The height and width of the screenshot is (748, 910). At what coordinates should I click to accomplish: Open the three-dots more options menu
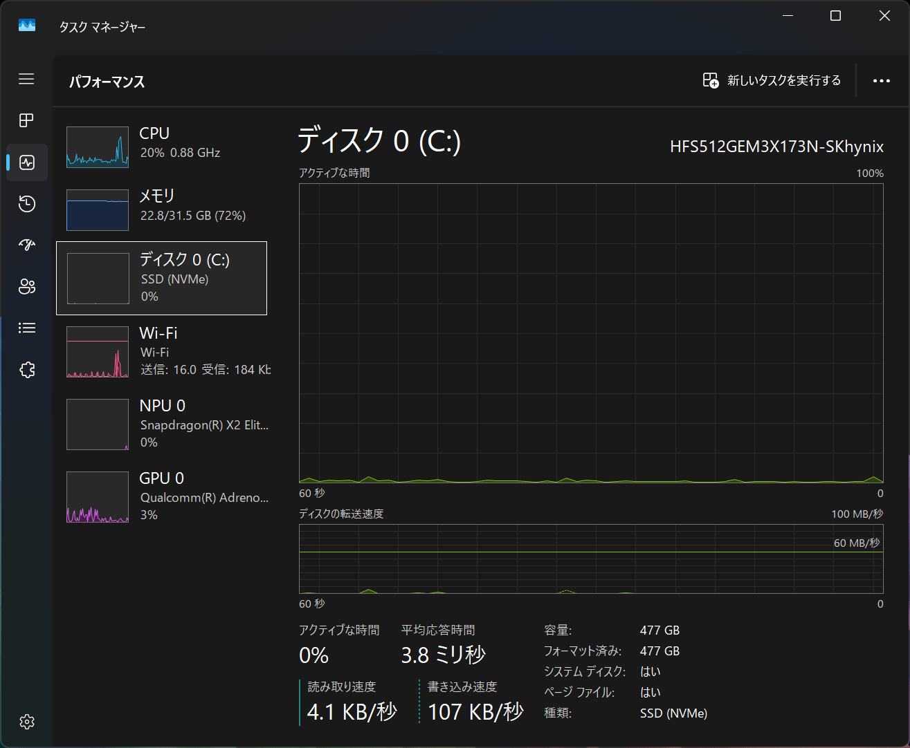coord(882,81)
